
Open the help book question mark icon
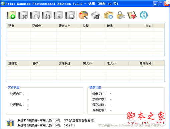point(132,15)
